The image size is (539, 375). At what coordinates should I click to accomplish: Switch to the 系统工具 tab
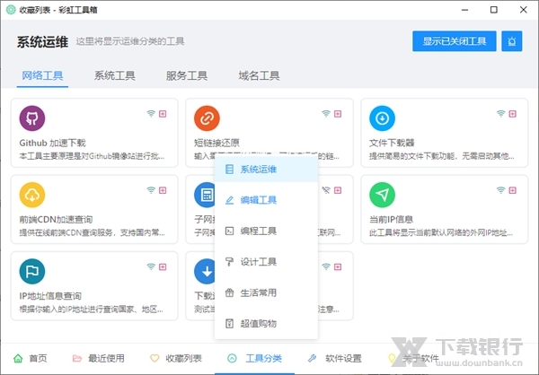(114, 75)
